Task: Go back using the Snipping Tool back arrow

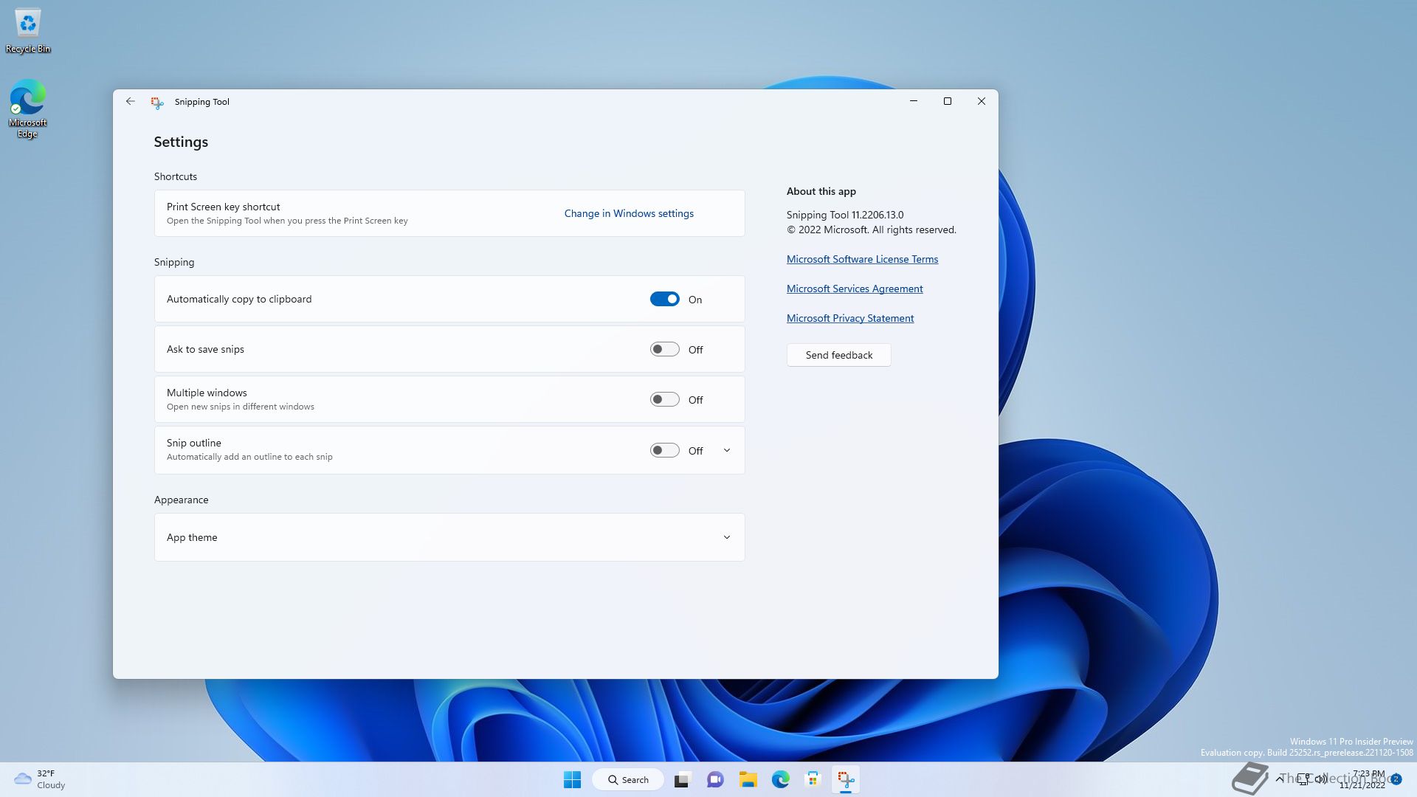Action: [131, 102]
